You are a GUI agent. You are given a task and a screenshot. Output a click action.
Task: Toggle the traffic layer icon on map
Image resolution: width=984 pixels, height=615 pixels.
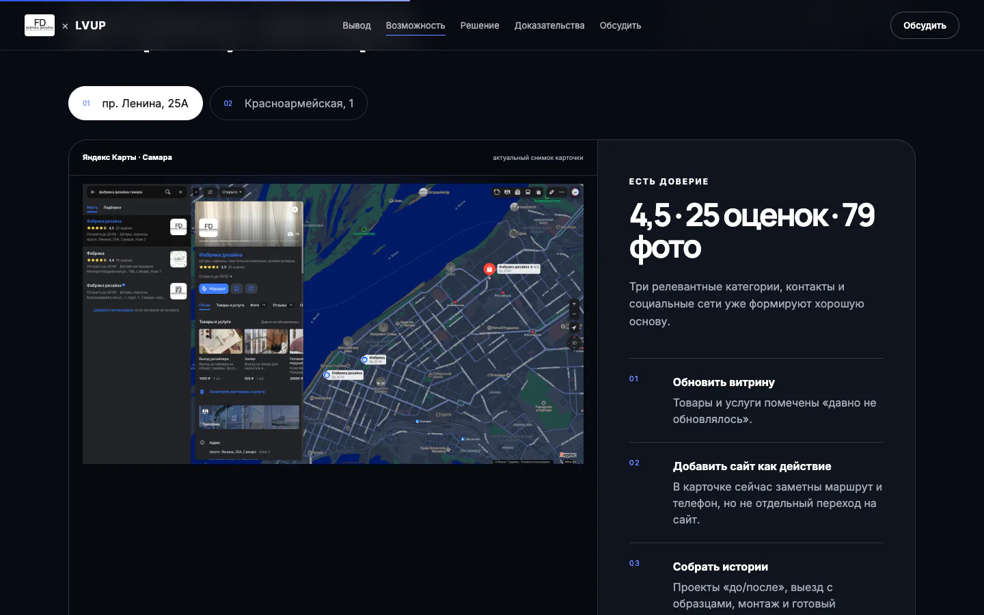(x=497, y=192)
